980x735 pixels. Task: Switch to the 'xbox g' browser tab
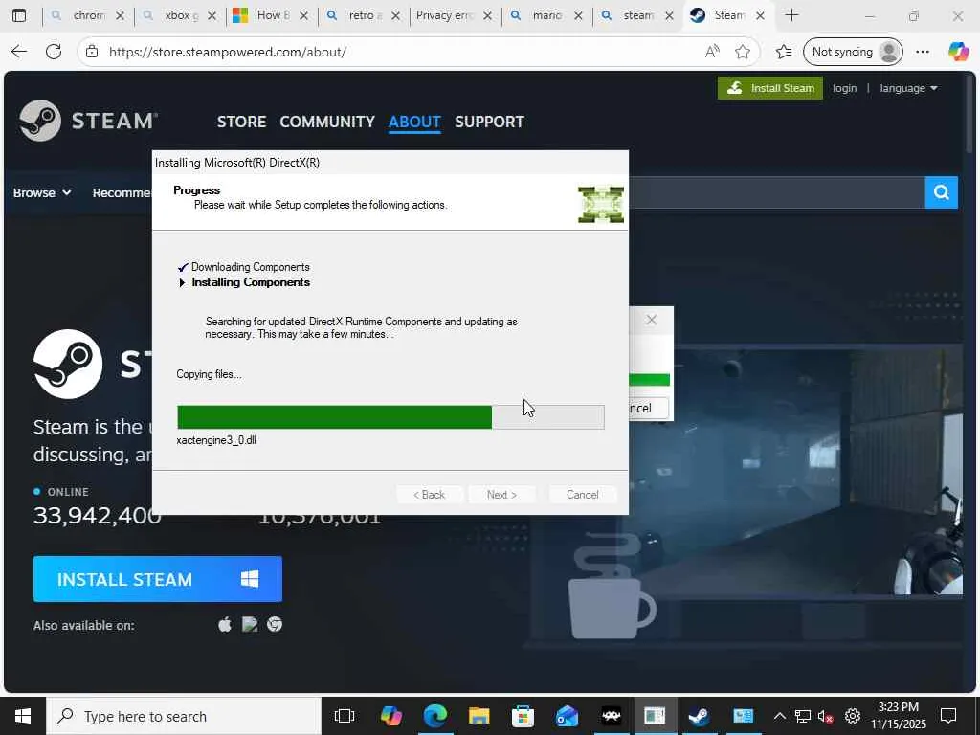tap(181, 15)
